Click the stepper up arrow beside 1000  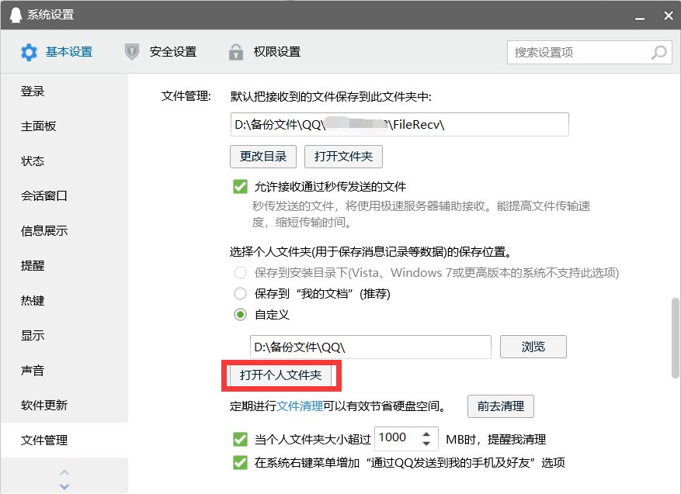426,434
